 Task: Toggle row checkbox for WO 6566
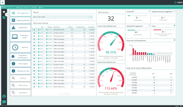tap(34, 46)
